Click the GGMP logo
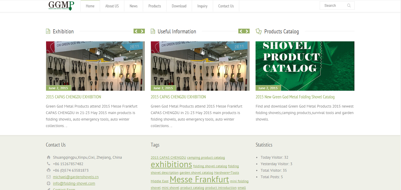401x190 pixels. pos(61,6)
